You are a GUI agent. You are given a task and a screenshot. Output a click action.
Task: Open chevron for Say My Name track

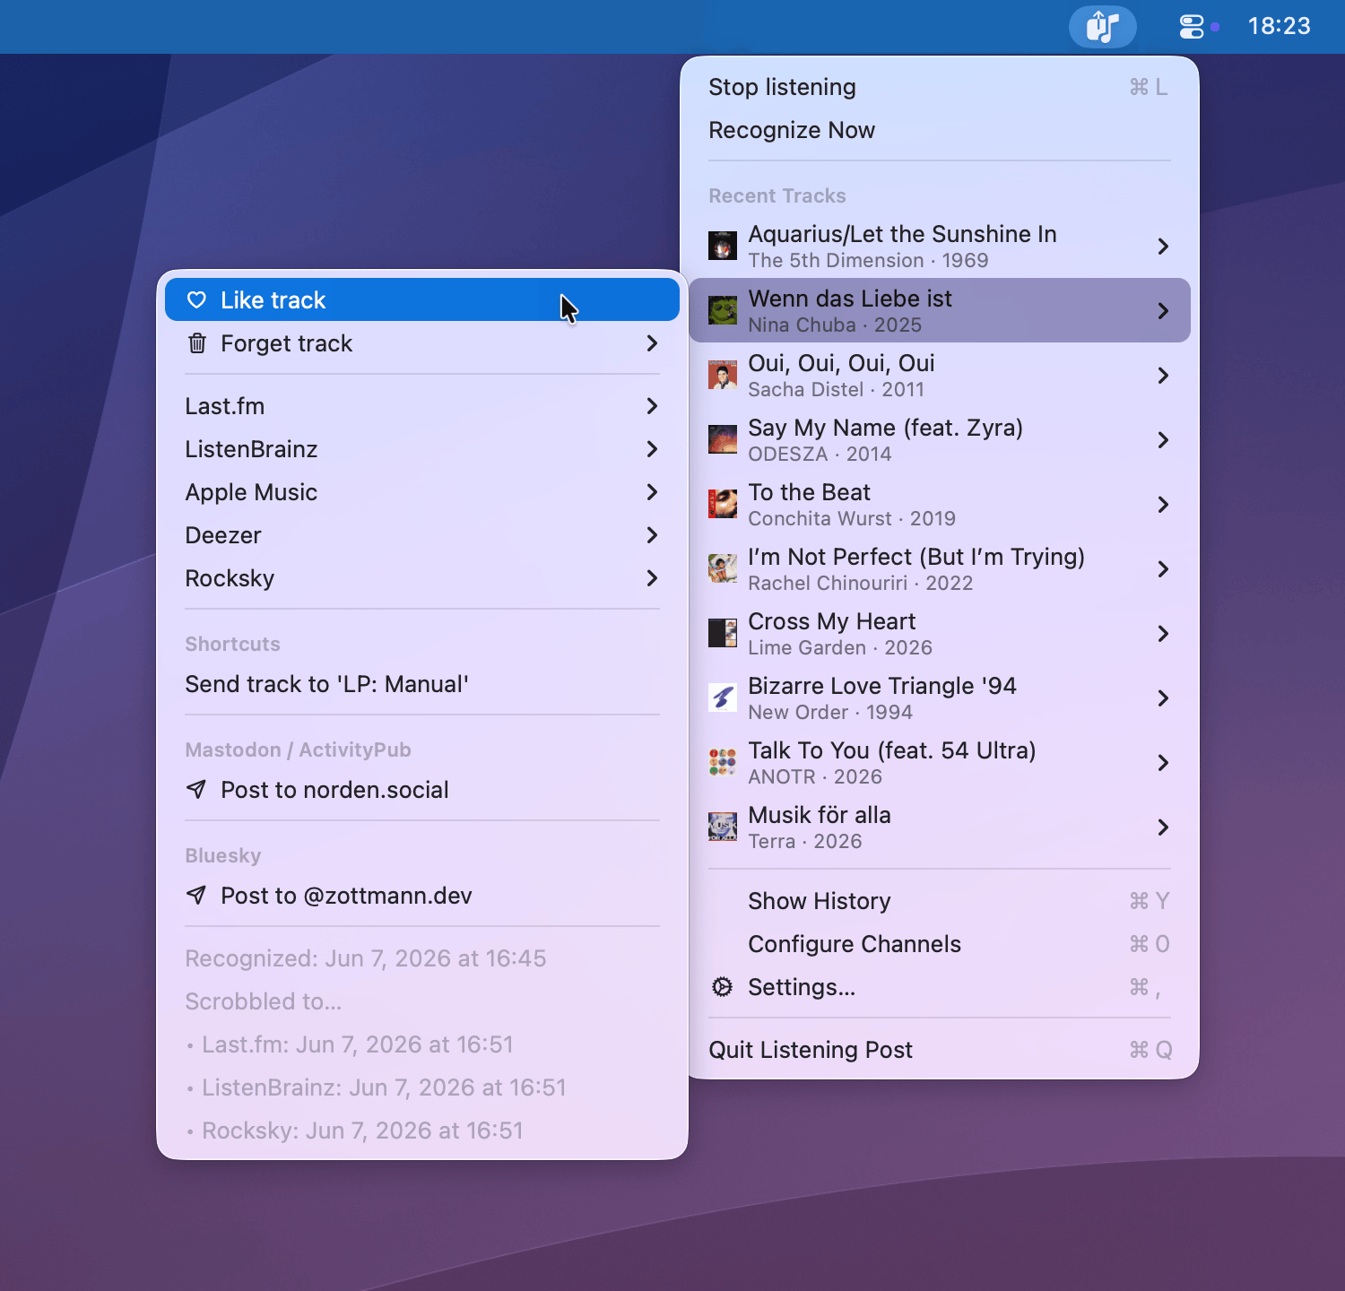tap(1163, 440)
